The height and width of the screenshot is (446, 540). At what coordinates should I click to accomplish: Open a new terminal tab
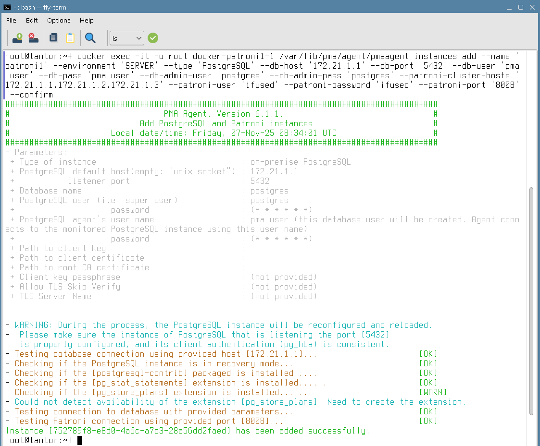18,38
